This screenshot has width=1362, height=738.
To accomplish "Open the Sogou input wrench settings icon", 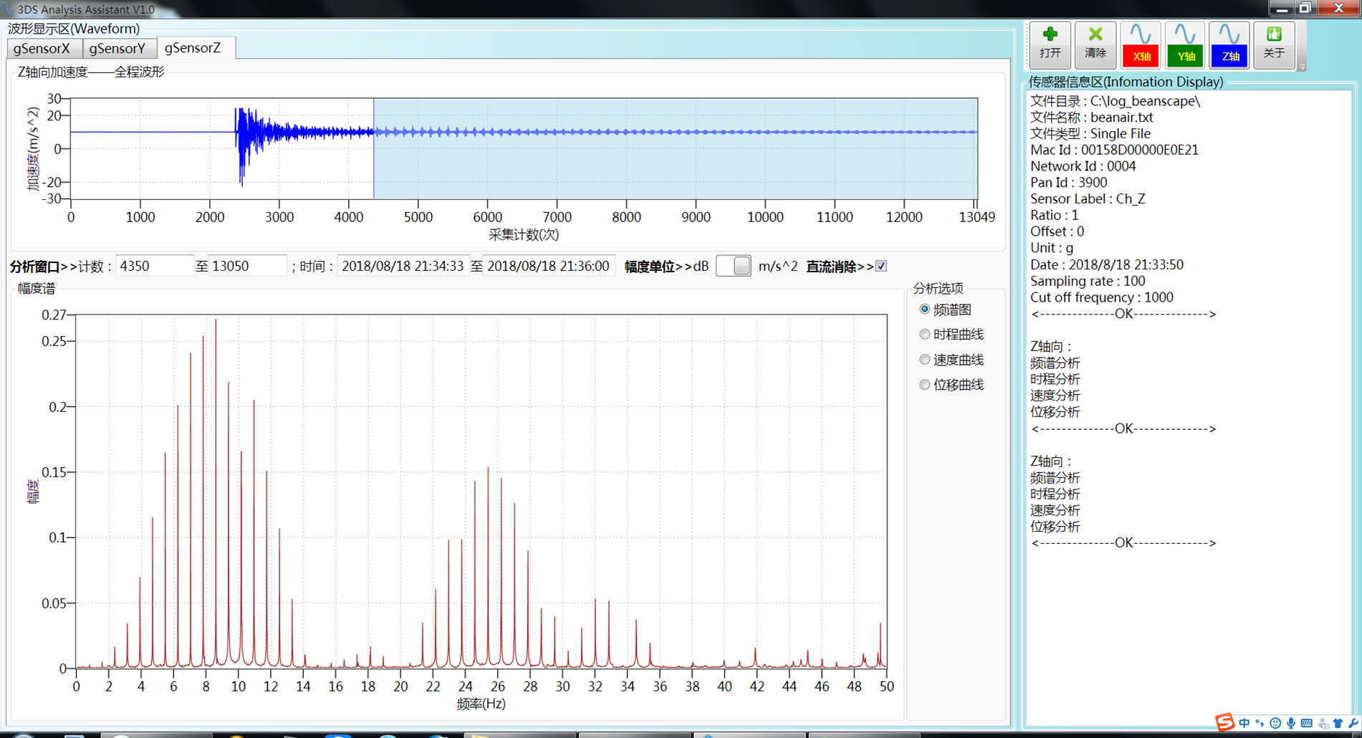I will pos(1353,723).
